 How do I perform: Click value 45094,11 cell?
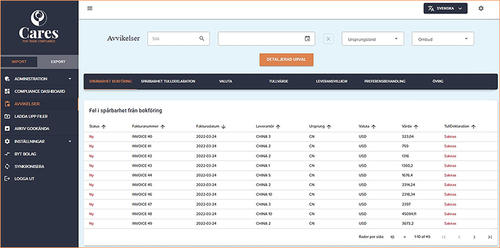click(409, 214)
